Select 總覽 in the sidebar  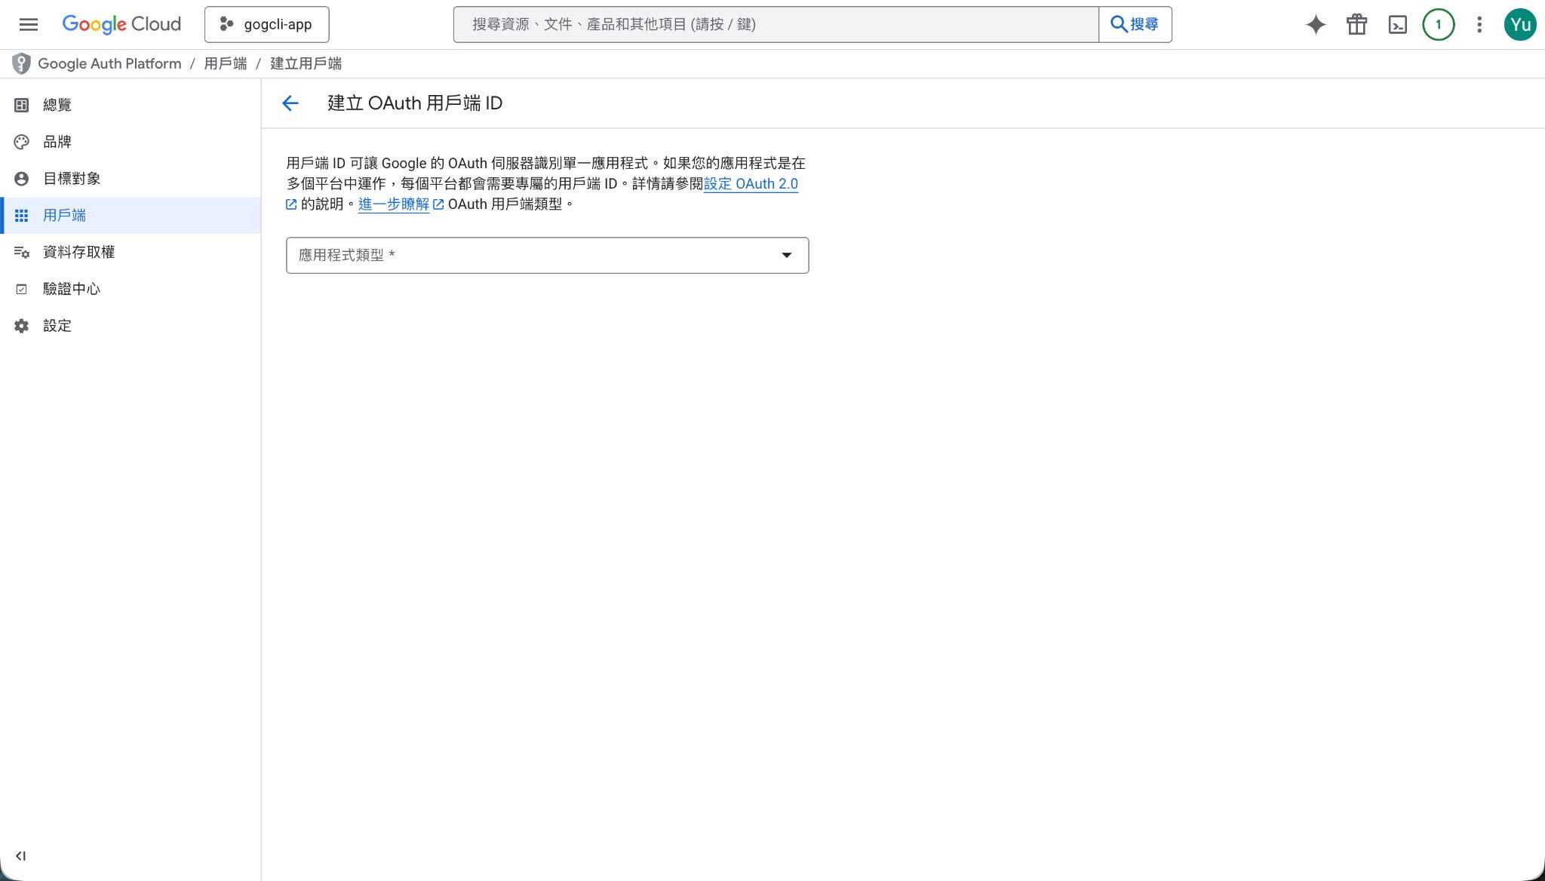[x=57, y=105]
